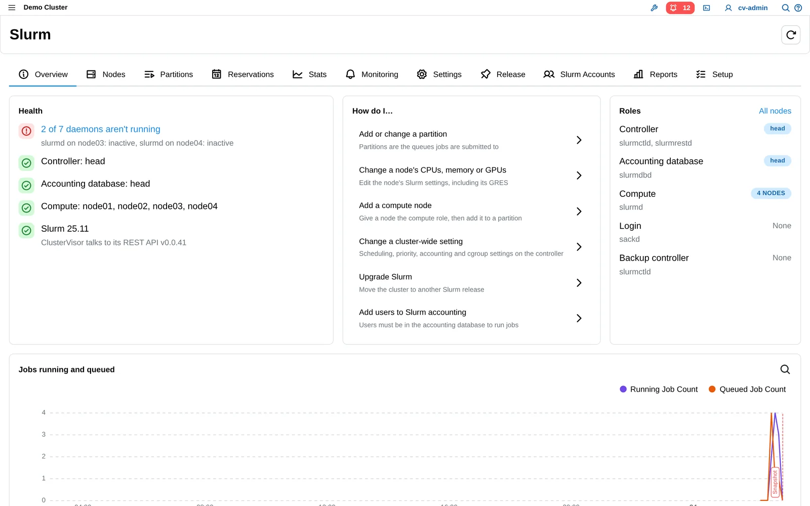Switch to the Nodes tab
Viewport: 810px width, 506px height.
(x=106, y=74)
